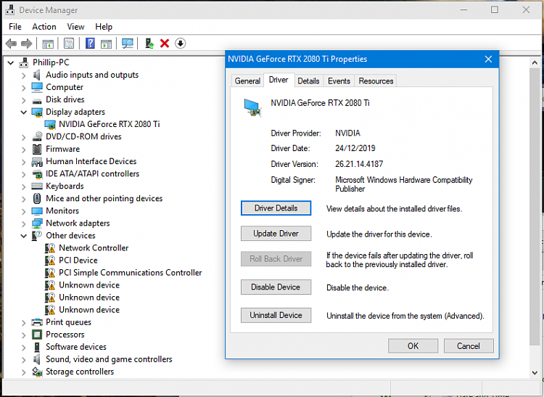
Task: Switch to the Resources tab
Action: pyautogui.click(x=376, y=81)
